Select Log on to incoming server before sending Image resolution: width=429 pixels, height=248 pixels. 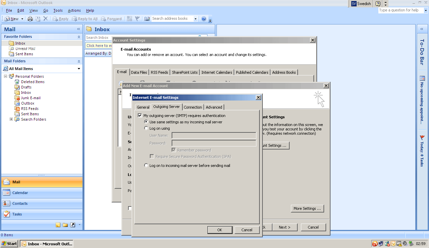(146, 166)
